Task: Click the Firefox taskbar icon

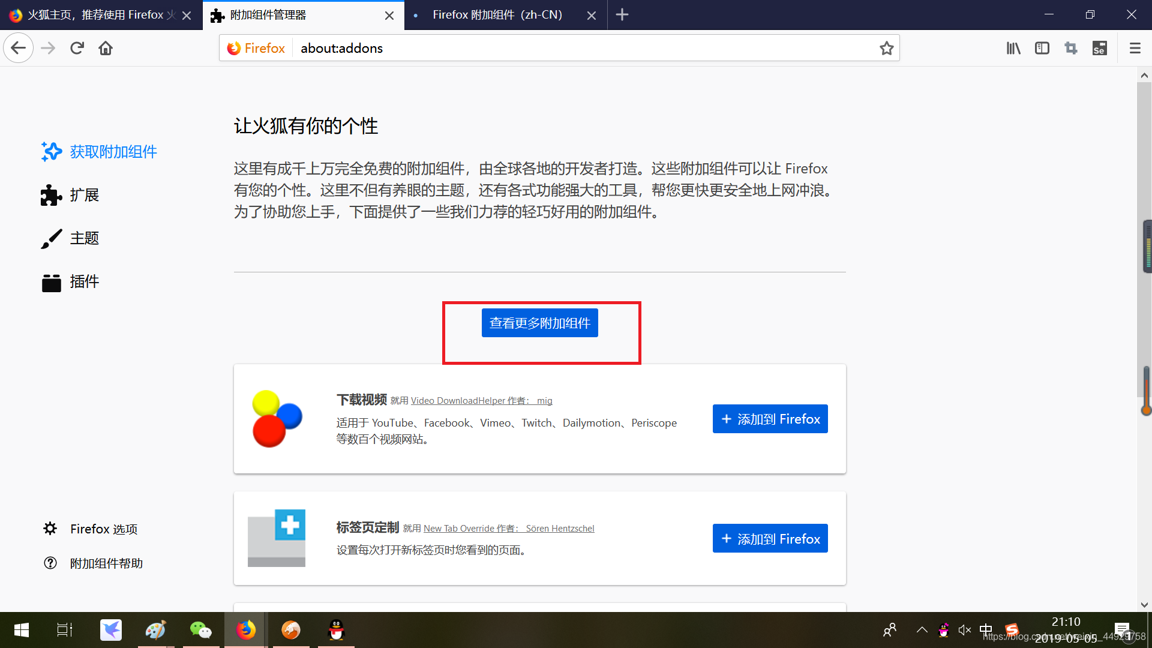Action: click(x=246, y=630)
